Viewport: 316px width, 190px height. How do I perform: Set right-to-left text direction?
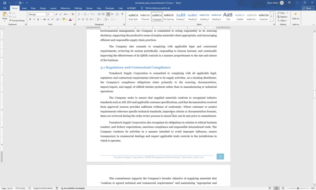[112, 14]
